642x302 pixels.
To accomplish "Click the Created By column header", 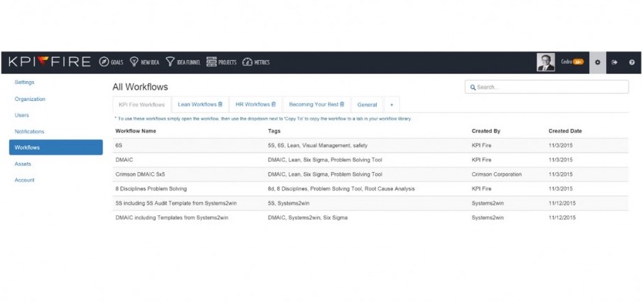I will tap(486, 131).
